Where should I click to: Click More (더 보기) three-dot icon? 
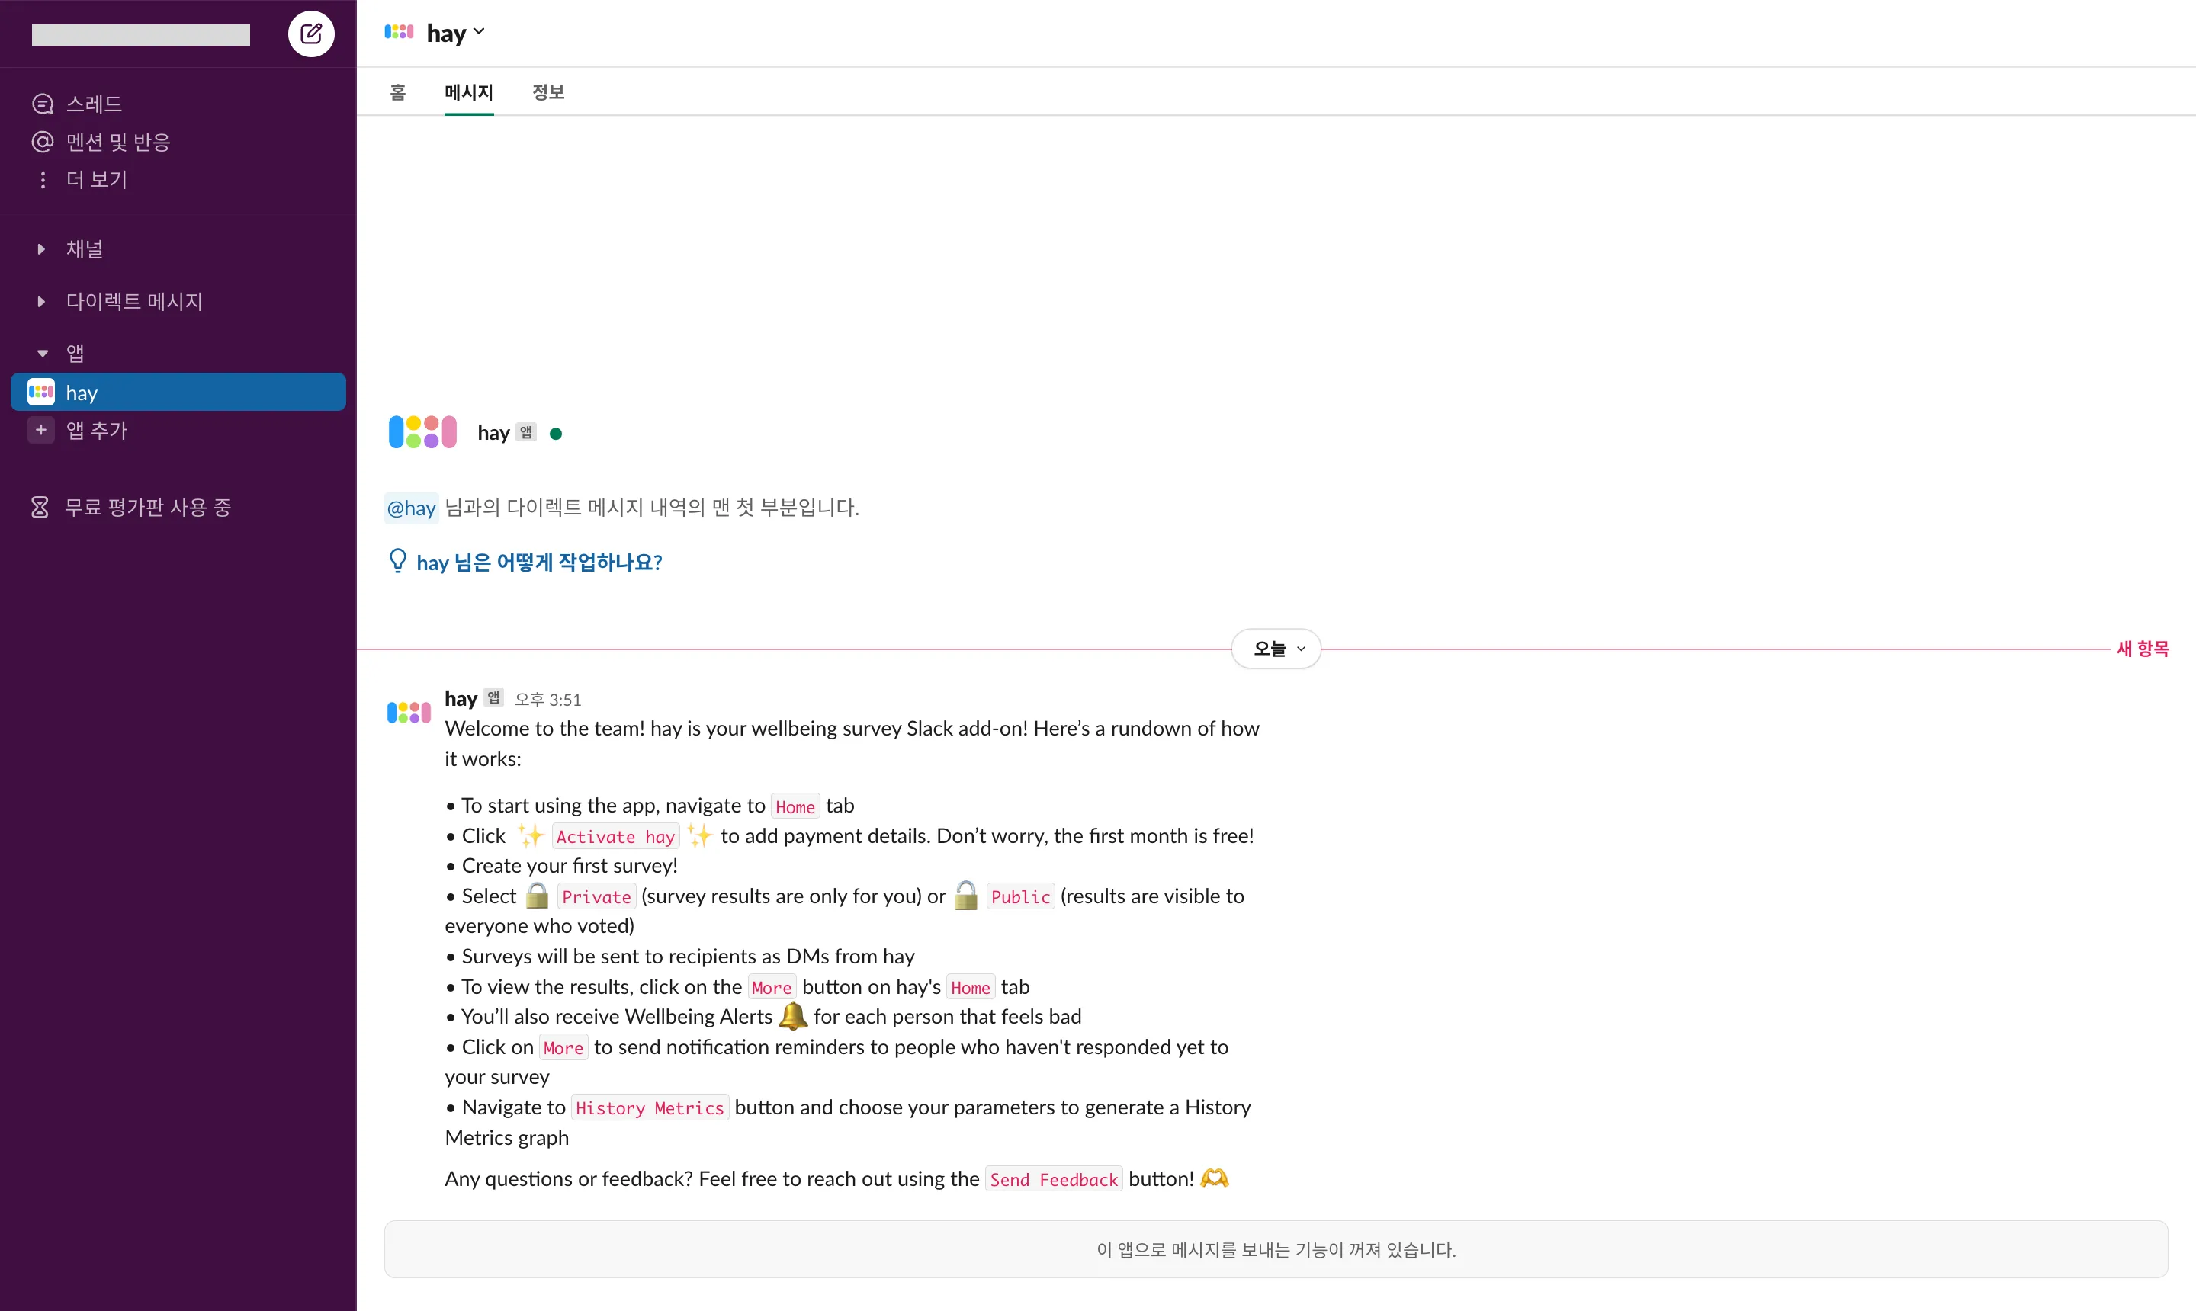(43, 180)
